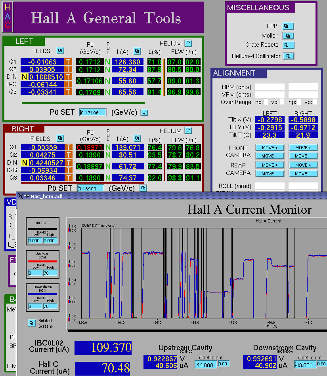The width and height of the screenshot is (327, 376).
Task: Click FRONT CAMERA LEFT MOVE -- button
Action: pos(270,156)
